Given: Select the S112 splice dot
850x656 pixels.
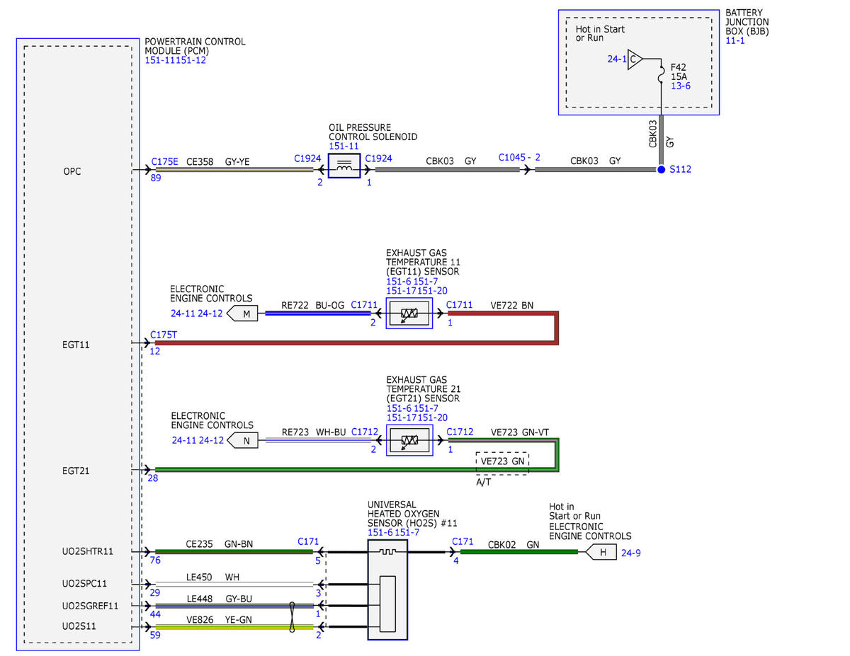Looking at the screenshot, I should point(661,170).
